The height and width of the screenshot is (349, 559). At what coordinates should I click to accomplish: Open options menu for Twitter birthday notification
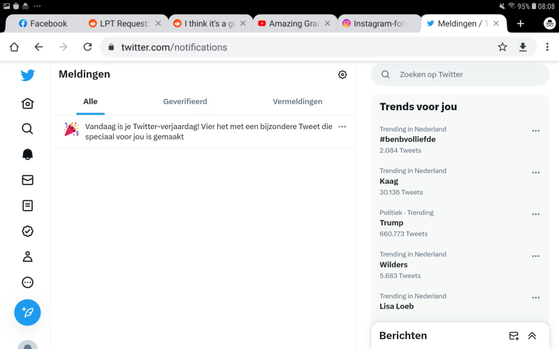[x=342, y=126]
